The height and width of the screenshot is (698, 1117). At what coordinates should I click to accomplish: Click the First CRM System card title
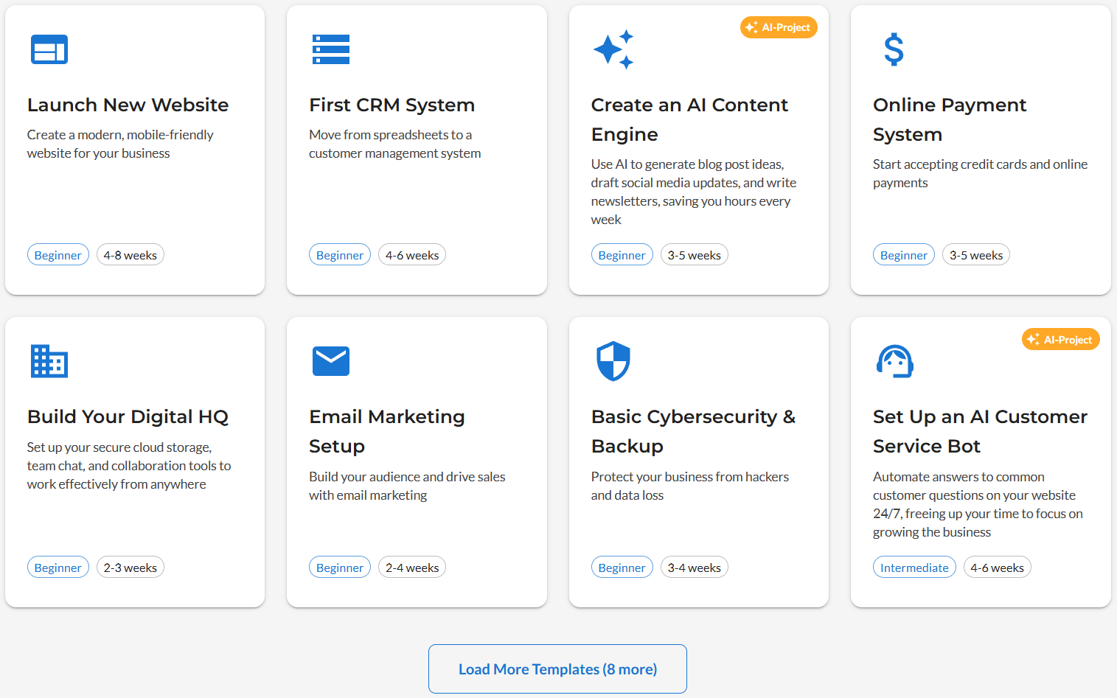click(392, 105)
